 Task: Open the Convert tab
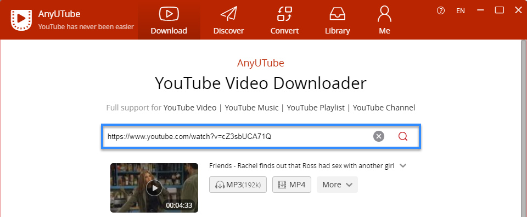coord(284,20)
